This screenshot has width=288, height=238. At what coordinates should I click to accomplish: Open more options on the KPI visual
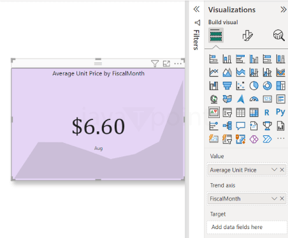coord(178,63)
